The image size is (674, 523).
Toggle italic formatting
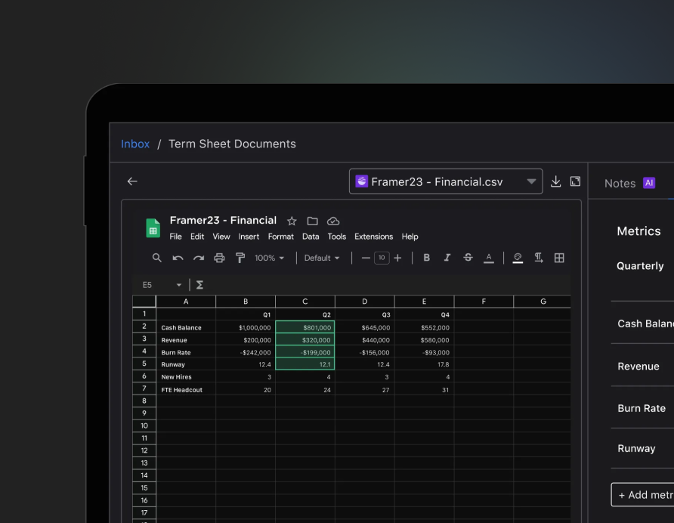pyautogui.click(x=447, y=258)
